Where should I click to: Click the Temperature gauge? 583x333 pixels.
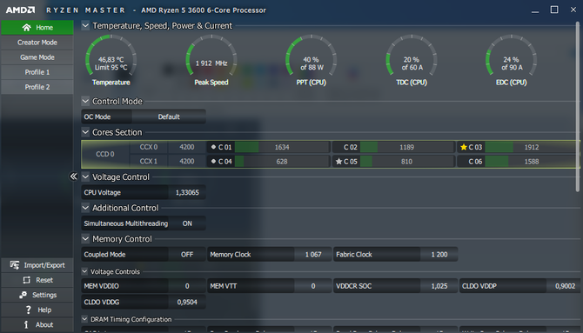[111, 60]
